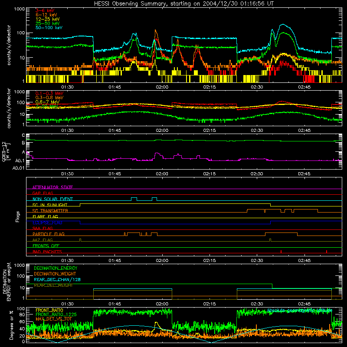Click the bad packets red spike near 02:37
Screen dimensions: 347x347
click(x=281, y=252)
